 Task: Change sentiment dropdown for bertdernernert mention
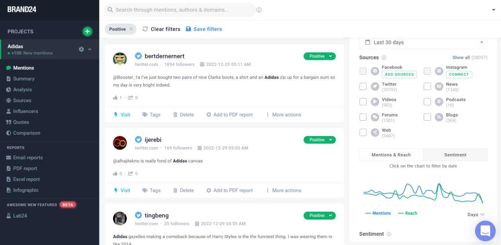(x=319, y=56)
